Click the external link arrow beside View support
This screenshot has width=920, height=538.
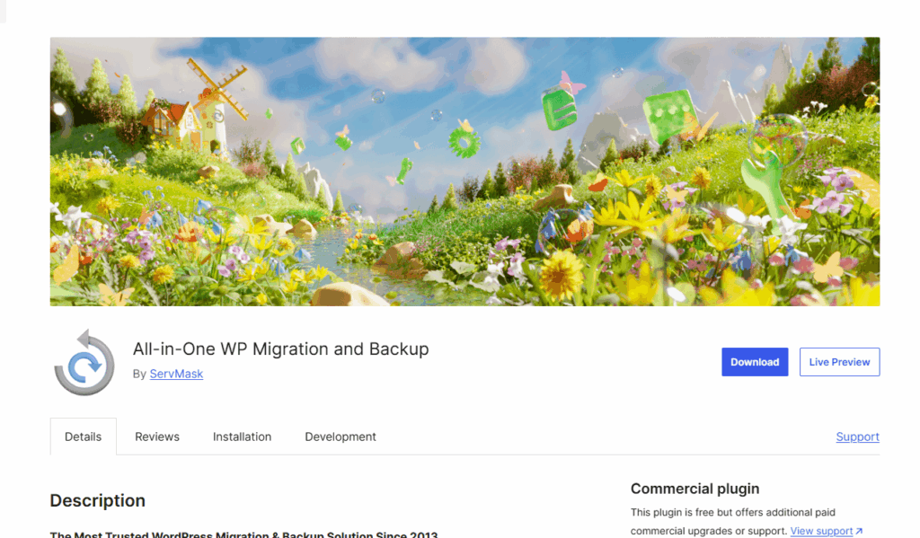859,532
